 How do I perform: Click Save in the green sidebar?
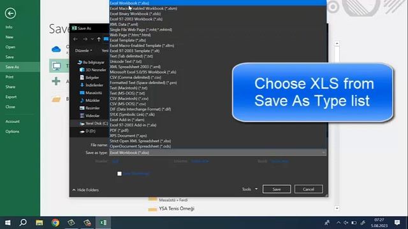point(10,57)
